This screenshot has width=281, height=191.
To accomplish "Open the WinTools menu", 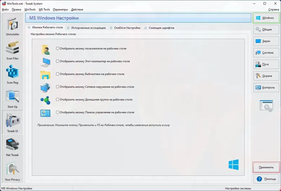I will click(30, 9).
